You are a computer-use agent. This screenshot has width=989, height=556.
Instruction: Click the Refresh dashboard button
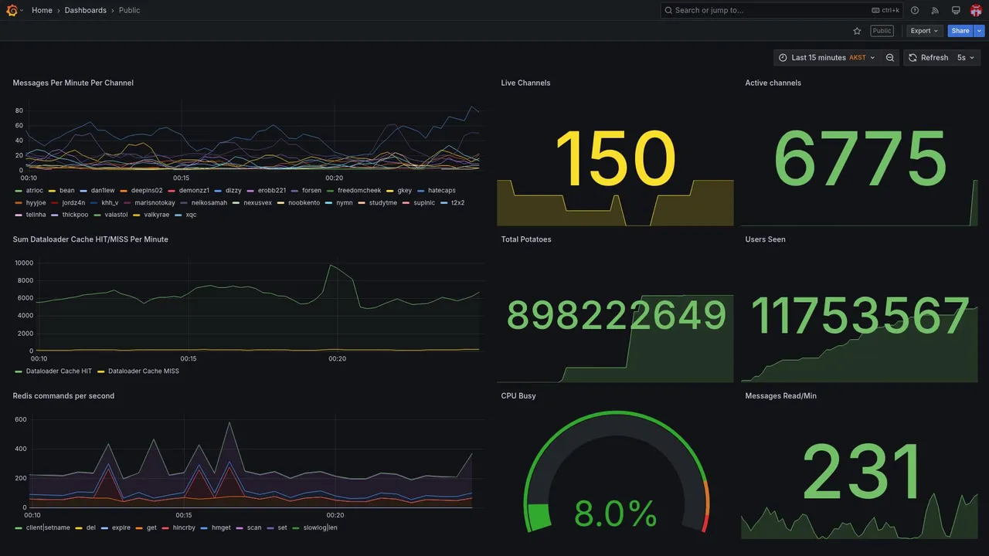tap(927, 58)
